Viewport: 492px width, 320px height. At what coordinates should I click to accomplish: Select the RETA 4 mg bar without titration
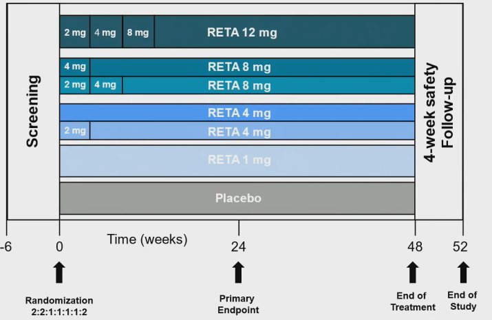point(237,113)
